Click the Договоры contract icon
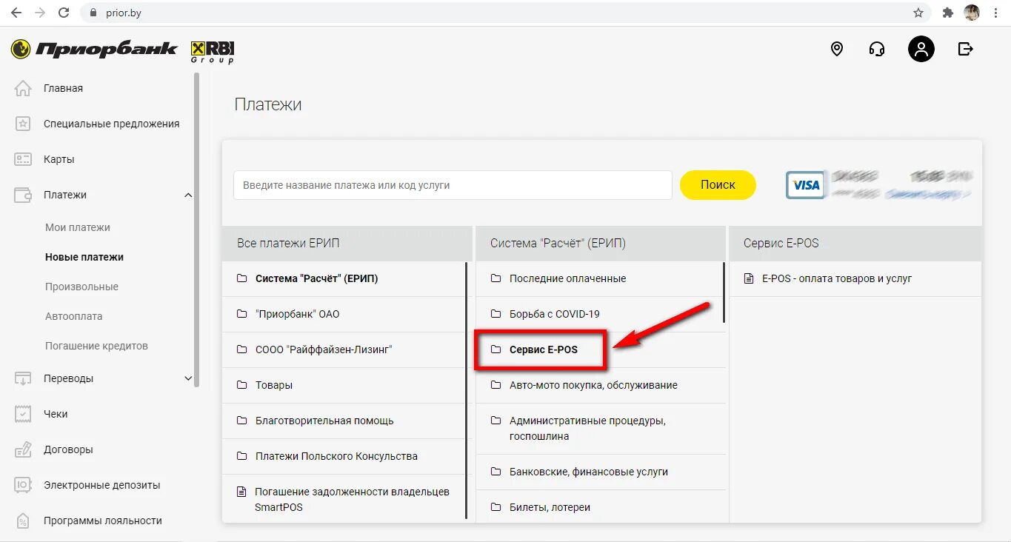 [x=23, y=449]
